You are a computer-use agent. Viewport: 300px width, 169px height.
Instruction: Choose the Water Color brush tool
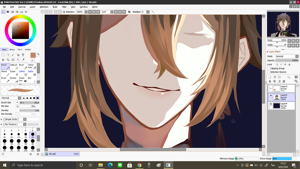[32, 67]
